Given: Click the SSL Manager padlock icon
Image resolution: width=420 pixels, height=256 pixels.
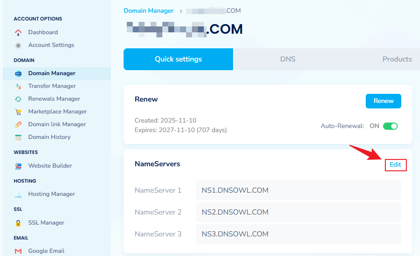Looking at the screenshot, I should tap(18, 223).
